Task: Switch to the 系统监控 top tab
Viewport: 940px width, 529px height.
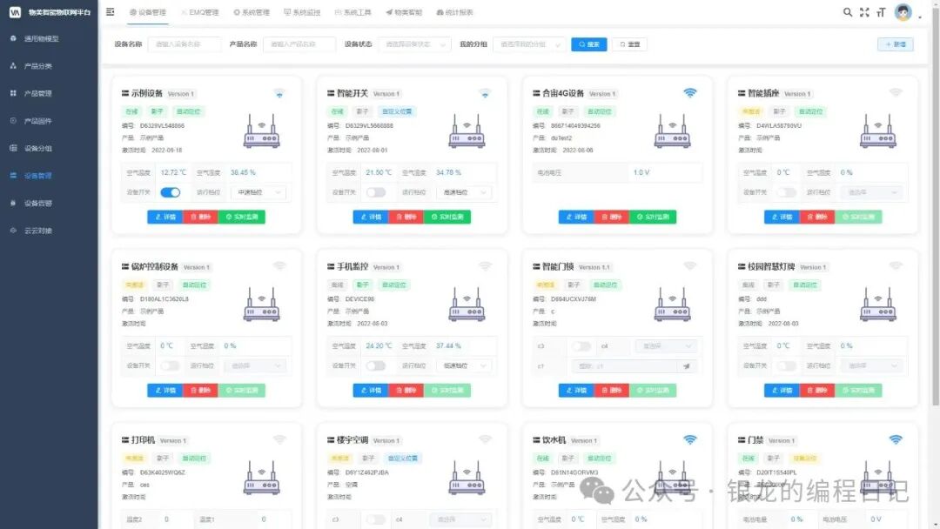Action: (302, 12)
